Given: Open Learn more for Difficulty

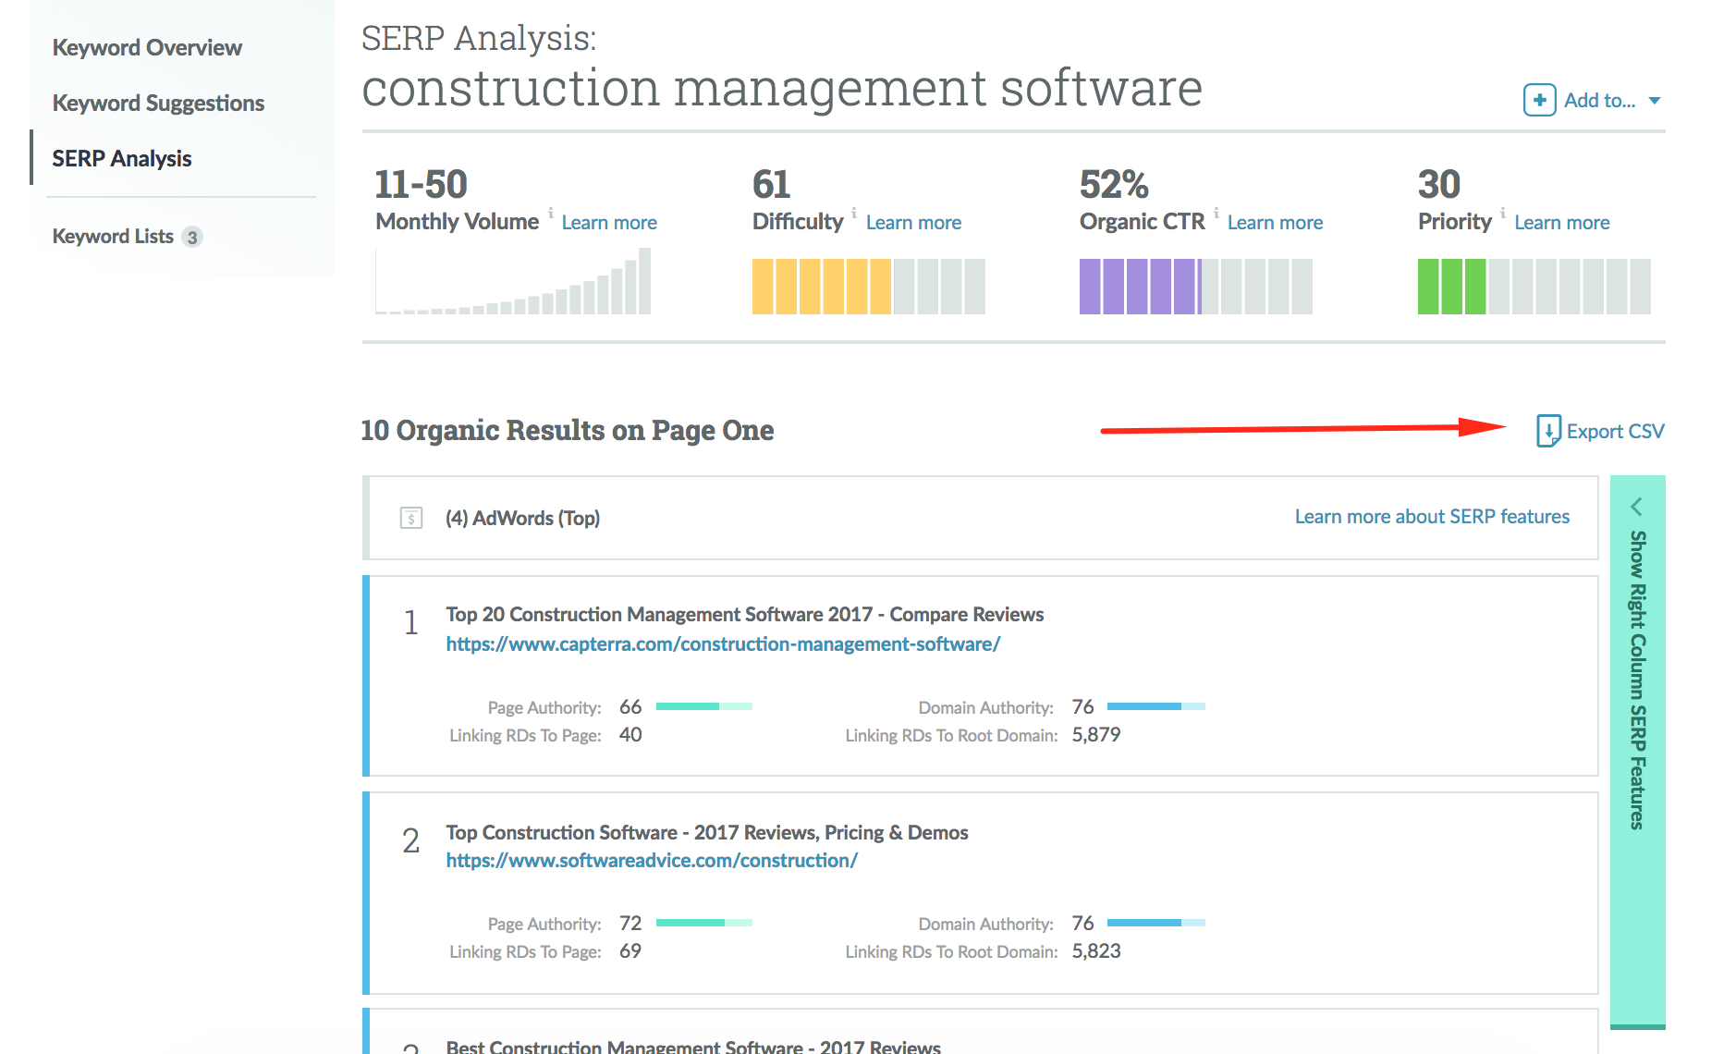Looking at the screenshot, I should [x=913, y=223].
